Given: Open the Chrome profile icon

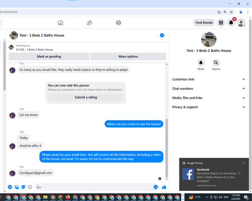Looking at the screenshot, I should (241, 12).
